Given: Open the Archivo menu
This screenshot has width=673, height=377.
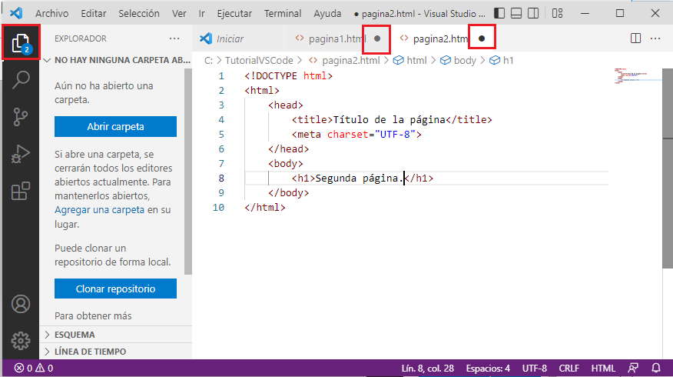Looking at the screenshot, I should coord(52,13).
